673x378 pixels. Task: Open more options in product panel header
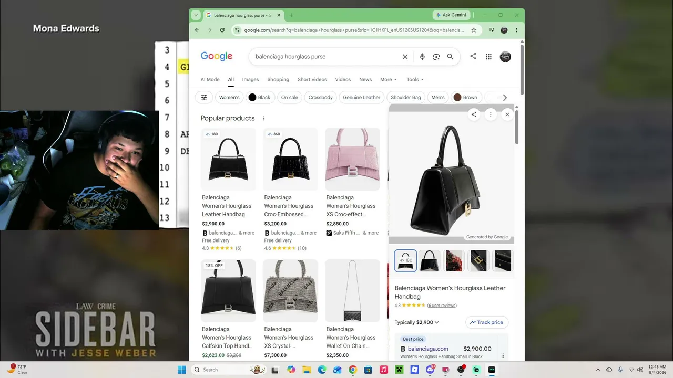click(x=491, y=114)
